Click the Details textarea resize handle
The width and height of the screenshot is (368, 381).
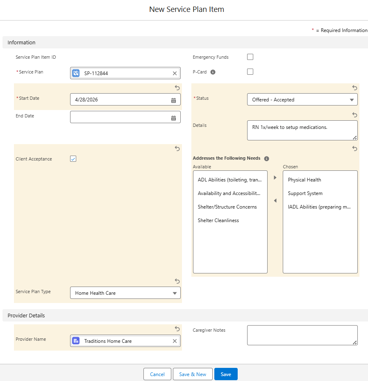(354, 138)
